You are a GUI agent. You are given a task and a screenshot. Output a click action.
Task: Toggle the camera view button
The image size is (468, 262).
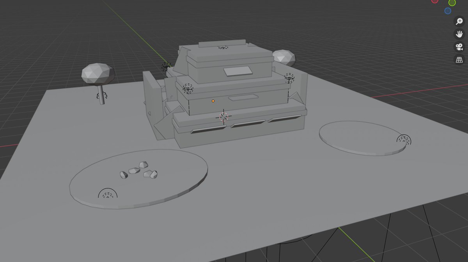459,47
